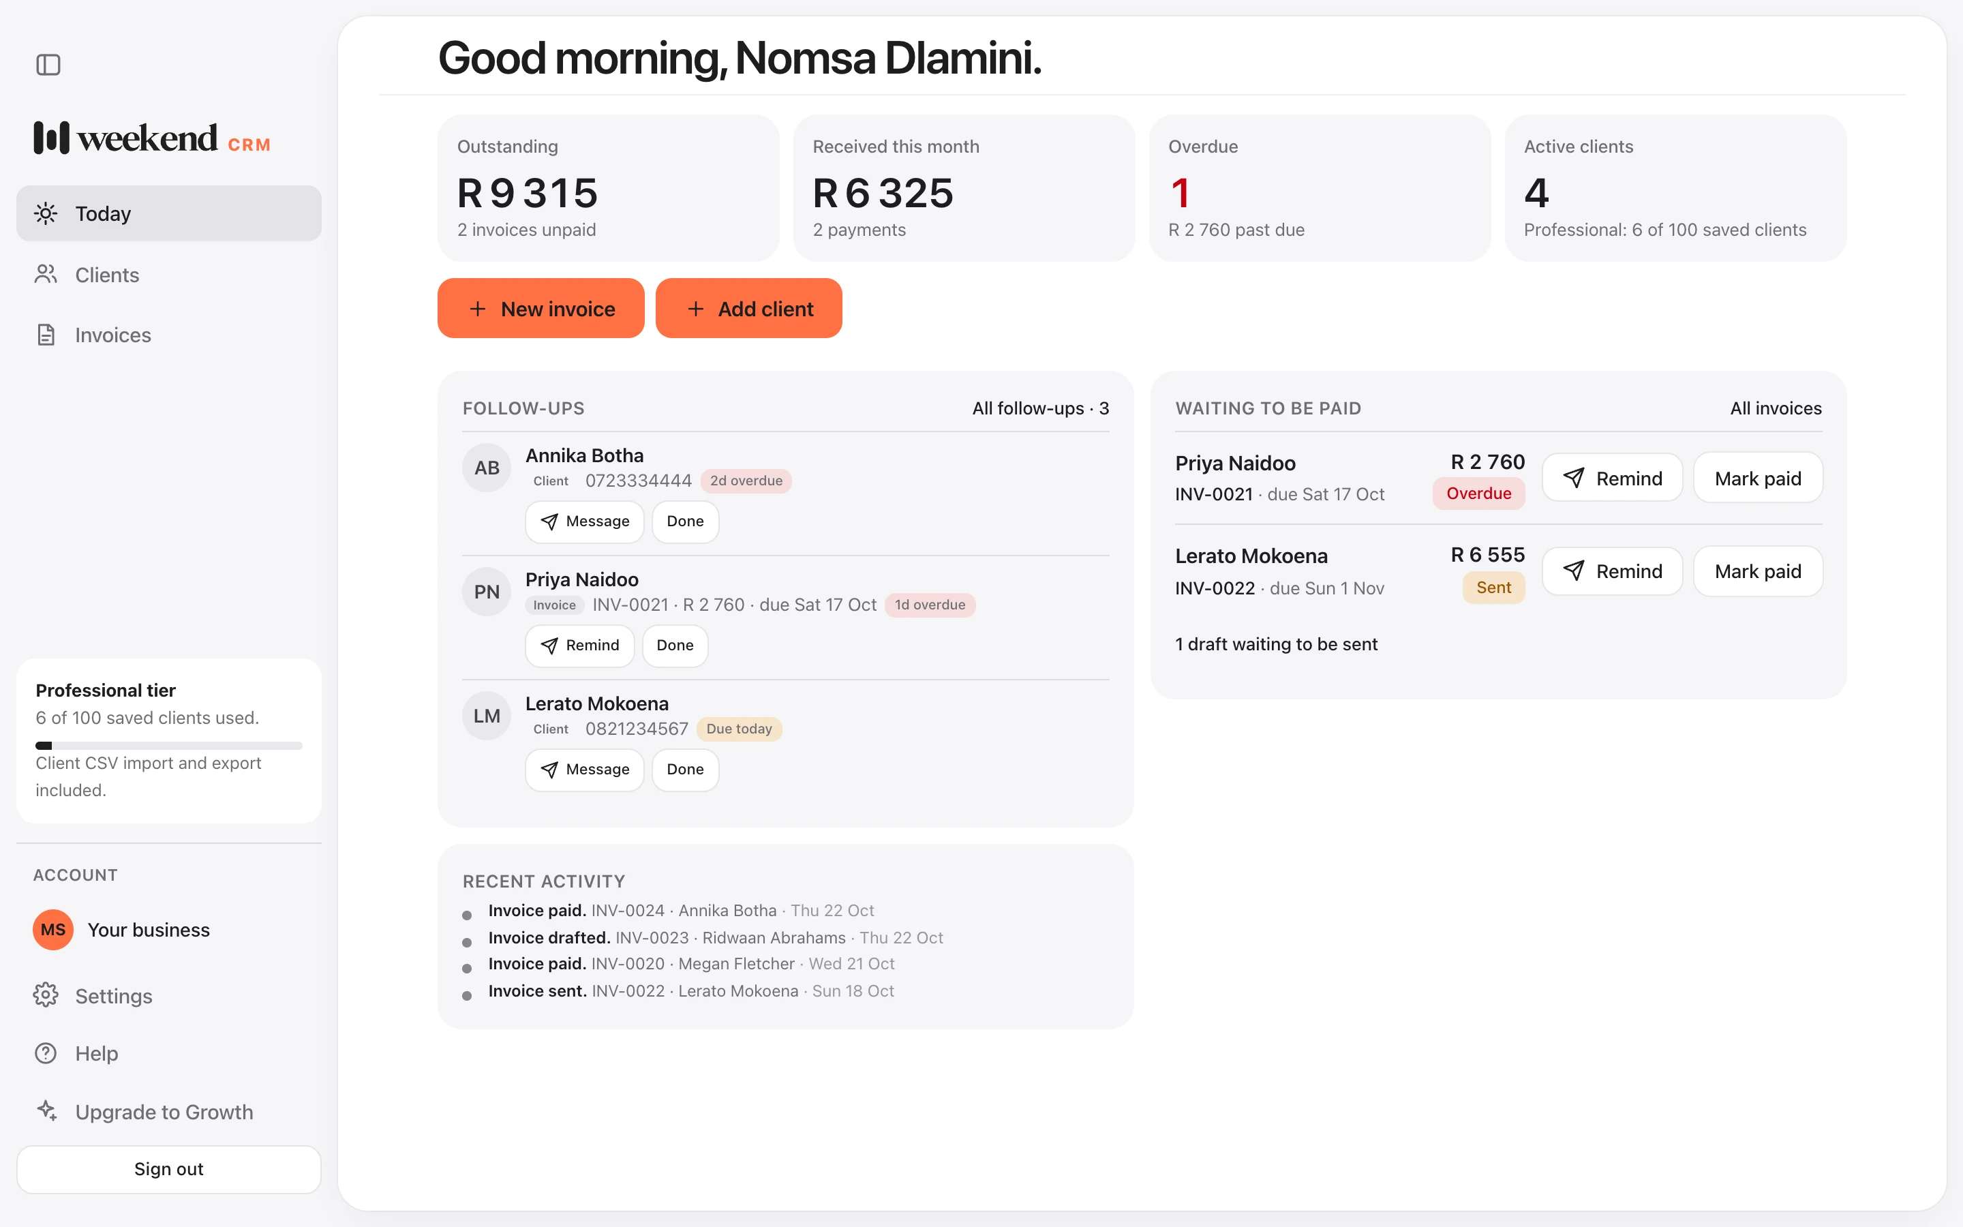Create a New invoice
Image resolution: width=1963 pixels, height=1227 pixels.
(x=541, y=308)
